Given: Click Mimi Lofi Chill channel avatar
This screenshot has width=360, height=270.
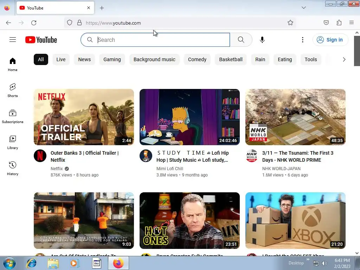Looking at the screenshot, I should point(146,156).
